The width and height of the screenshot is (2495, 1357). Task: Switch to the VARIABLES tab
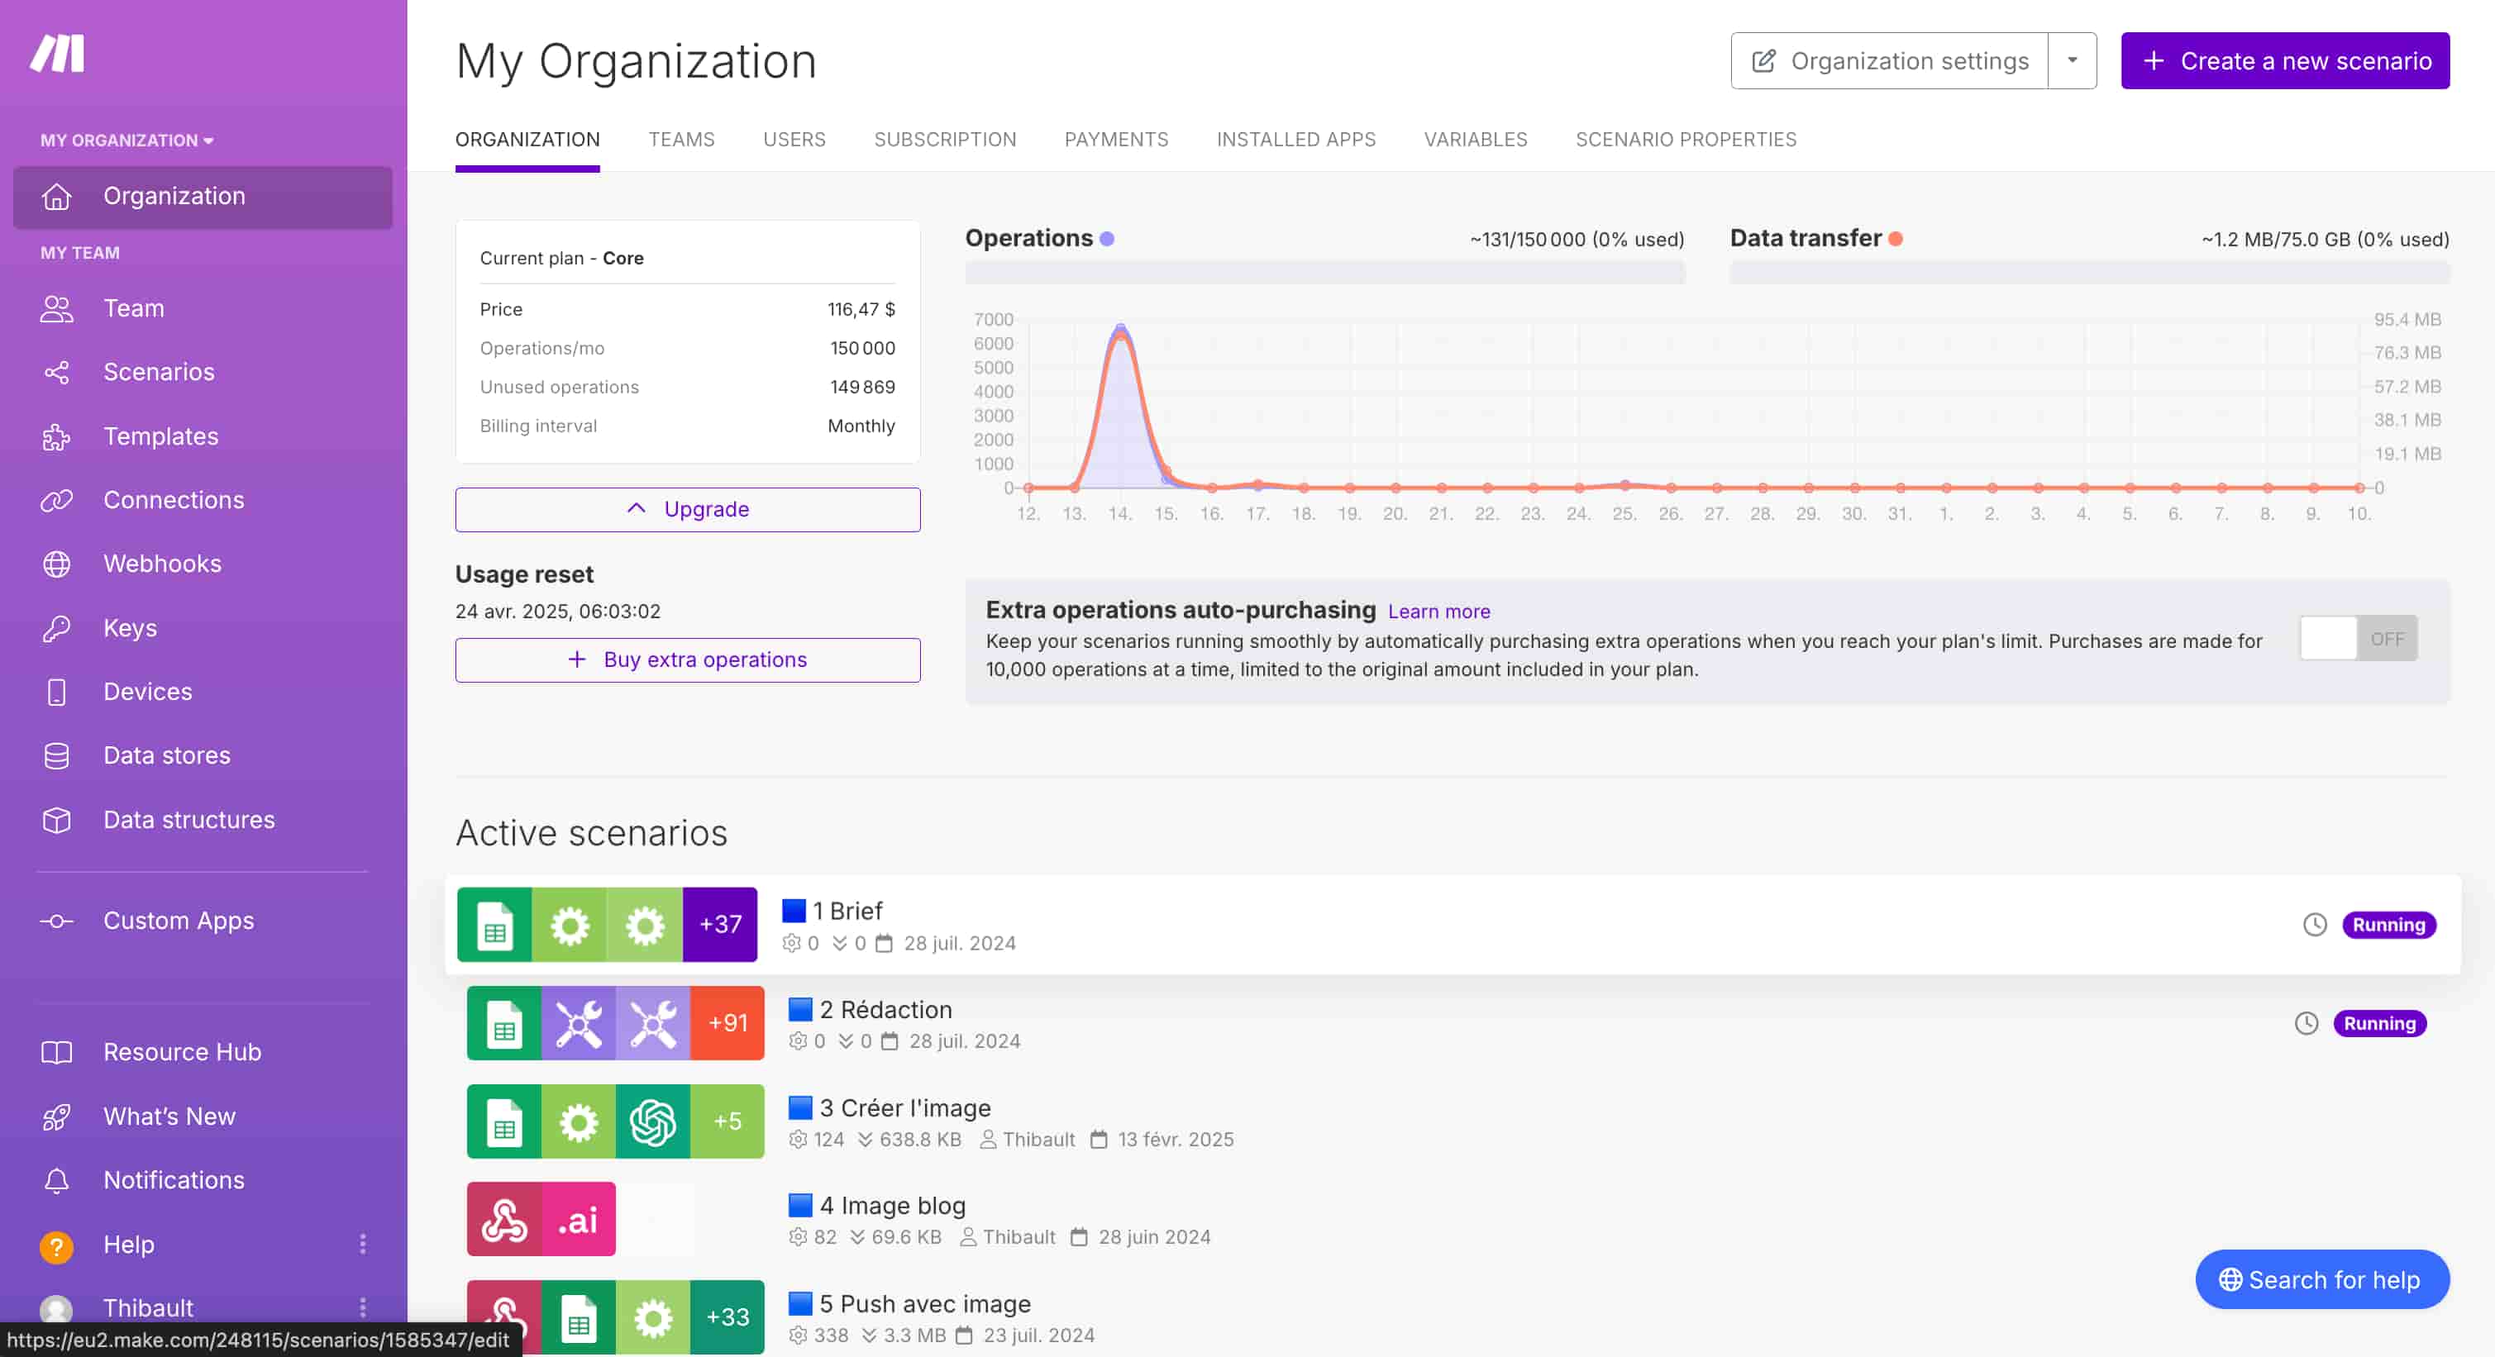(x=1475, y=140)
